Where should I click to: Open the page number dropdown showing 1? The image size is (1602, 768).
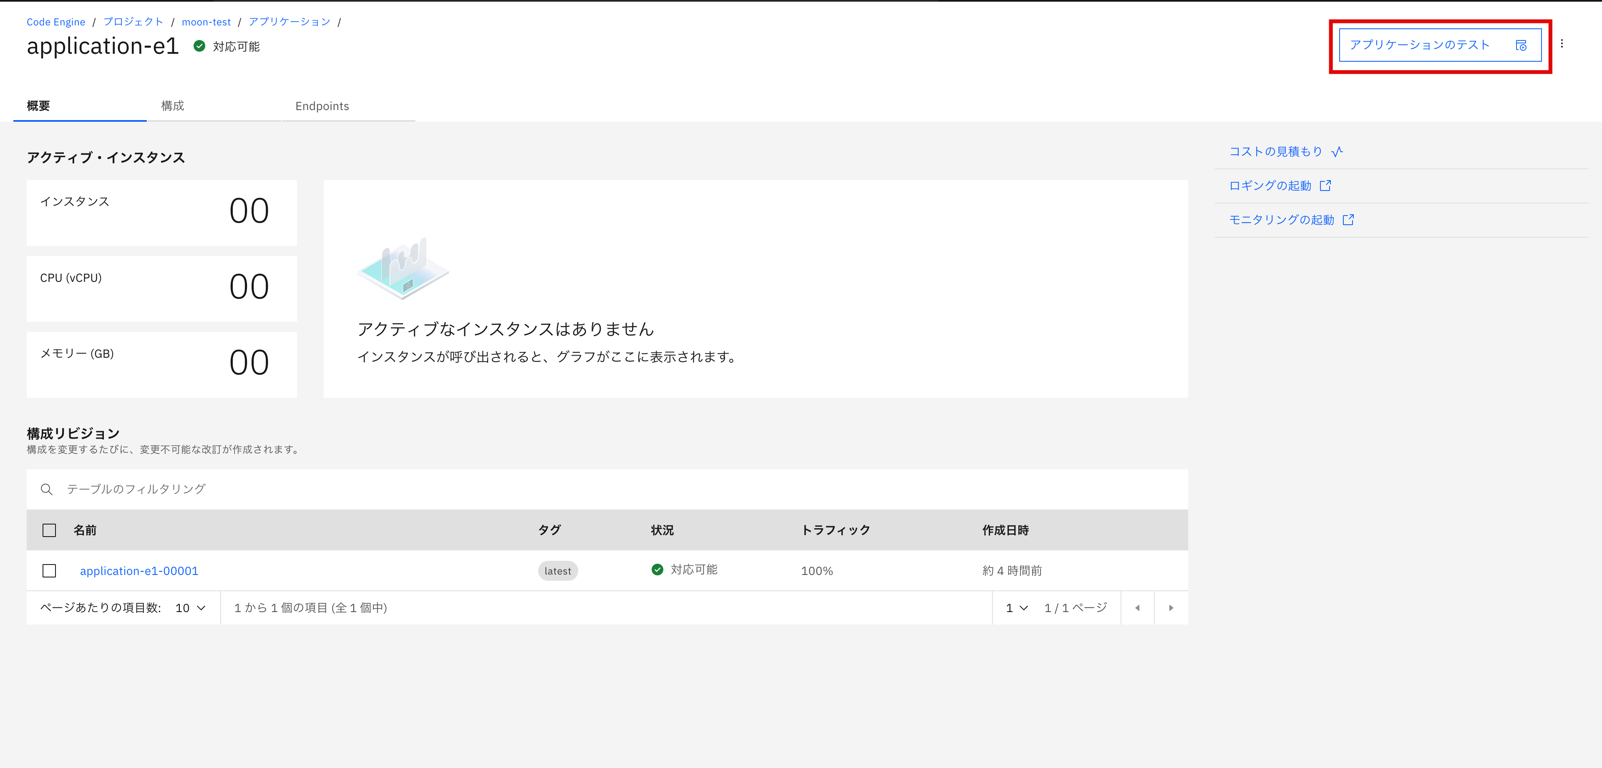(1015, 608)
